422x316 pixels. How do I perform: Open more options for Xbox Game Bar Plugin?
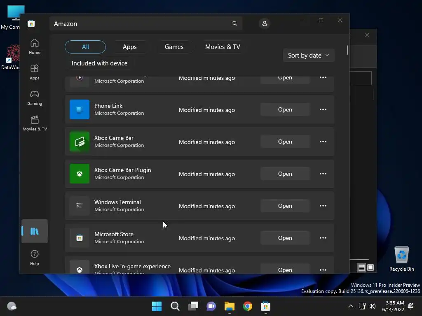pos(323,174)
